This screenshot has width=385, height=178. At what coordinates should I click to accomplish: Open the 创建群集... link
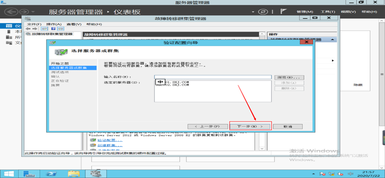[110, 146]
